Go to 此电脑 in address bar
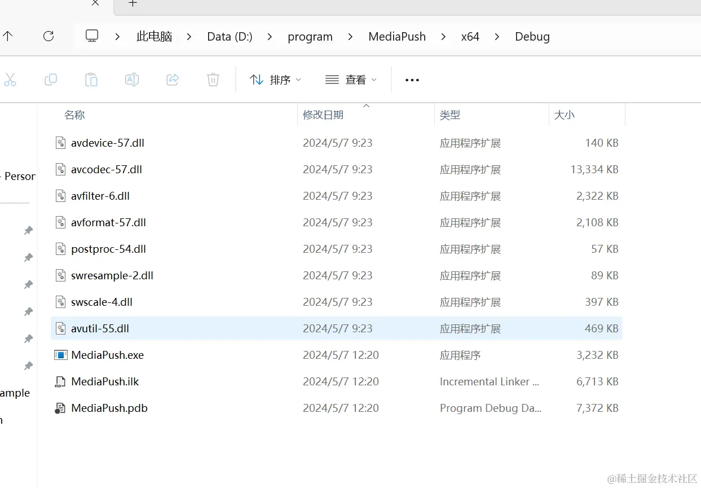The height and width of the screenshot is (488, 701). [154, 37]
